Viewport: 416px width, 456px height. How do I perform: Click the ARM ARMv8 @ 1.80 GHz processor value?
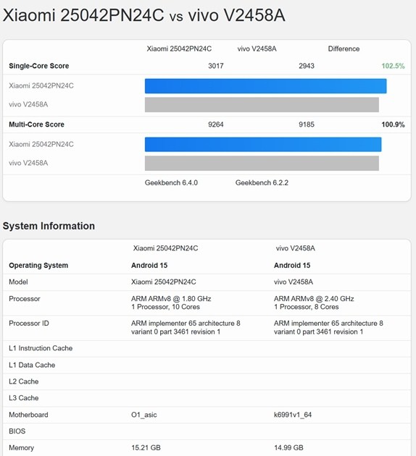[x=171, y=299]
